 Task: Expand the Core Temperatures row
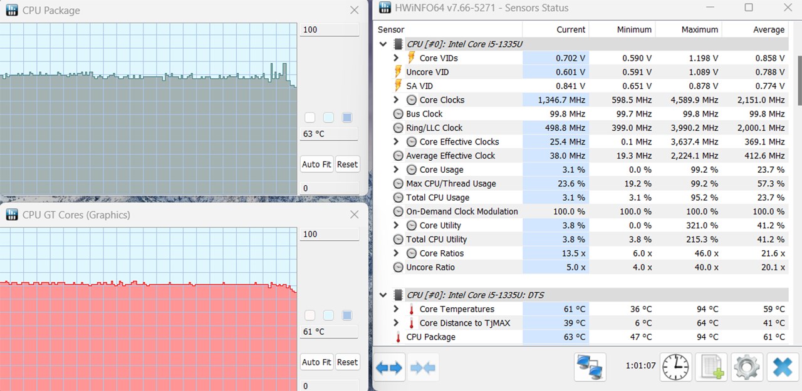(x=396, y=309)
